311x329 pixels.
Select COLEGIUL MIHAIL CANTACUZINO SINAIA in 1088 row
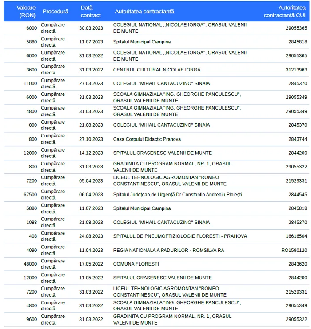(x=161, y=222)
